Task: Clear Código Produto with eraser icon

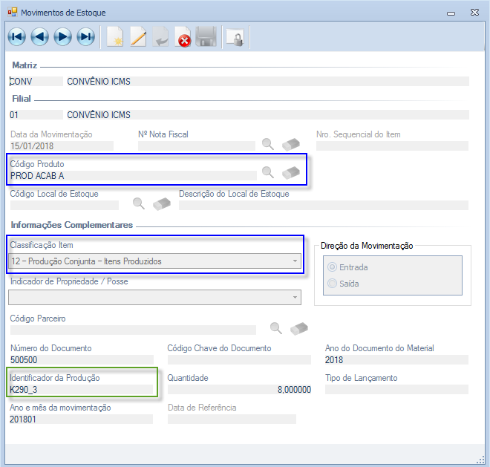Action: point(291,172)
